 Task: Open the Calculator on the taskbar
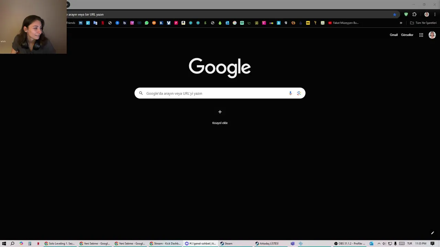(x=30, y=244)
